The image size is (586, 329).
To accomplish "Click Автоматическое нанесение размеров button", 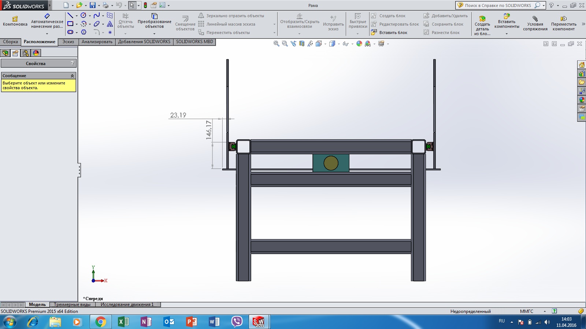I will pos(47,21).
